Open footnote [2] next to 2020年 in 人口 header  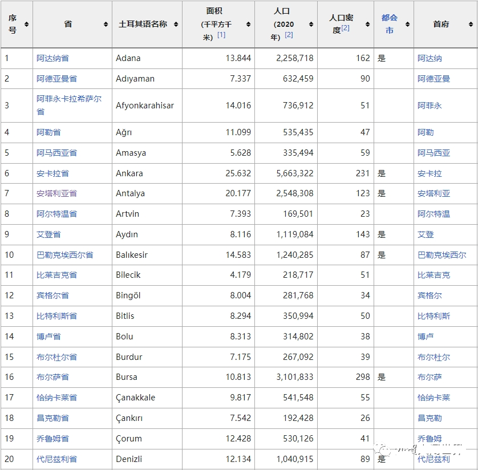click(289, 35)
